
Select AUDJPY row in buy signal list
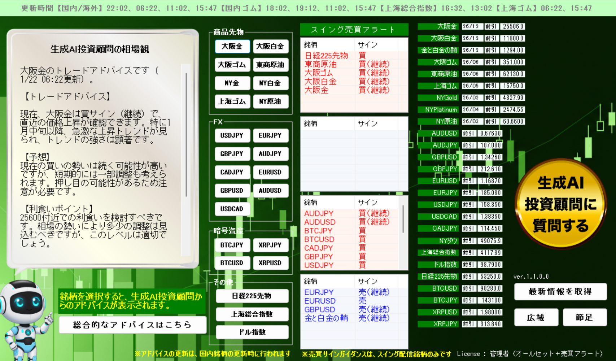pyautogui.click(x=349, y=213)
